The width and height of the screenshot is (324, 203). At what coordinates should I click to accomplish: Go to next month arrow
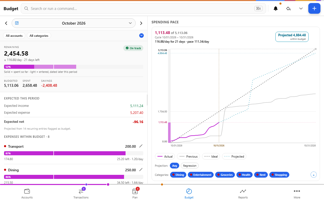coord(141,23)
